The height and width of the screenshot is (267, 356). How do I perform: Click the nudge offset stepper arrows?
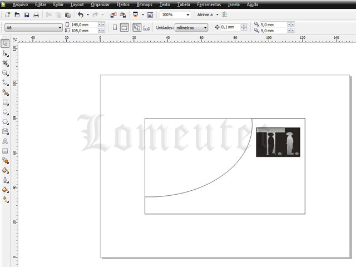(244, 27)
